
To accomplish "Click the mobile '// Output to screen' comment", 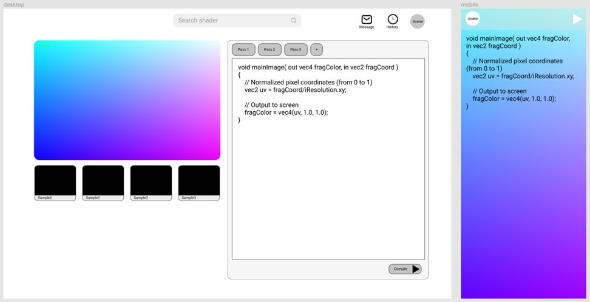I will 500,91.
